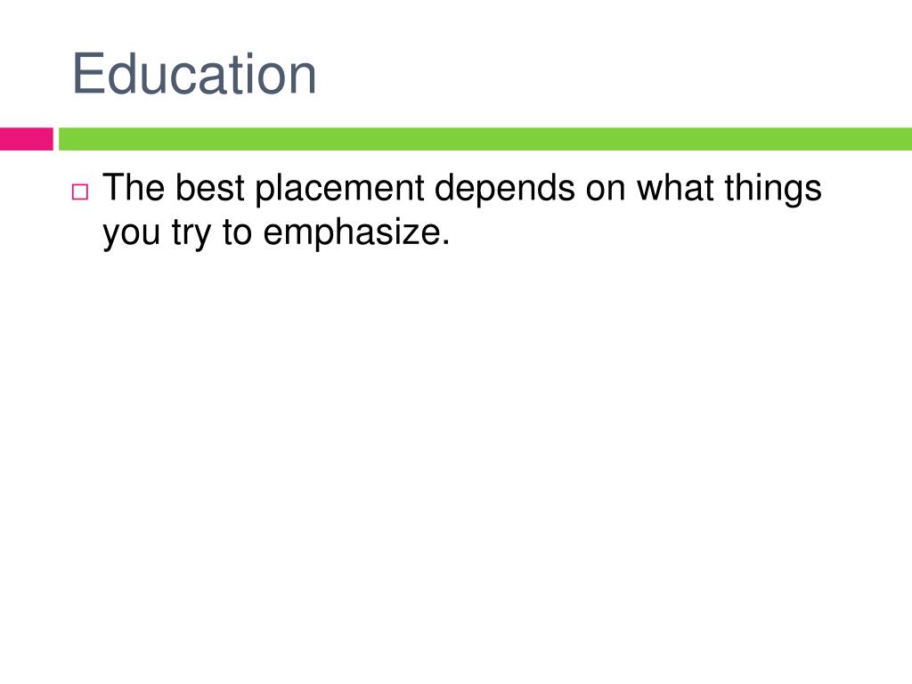Click the word "placement" in the bullet
912x684 pixels.
point(339,189)
